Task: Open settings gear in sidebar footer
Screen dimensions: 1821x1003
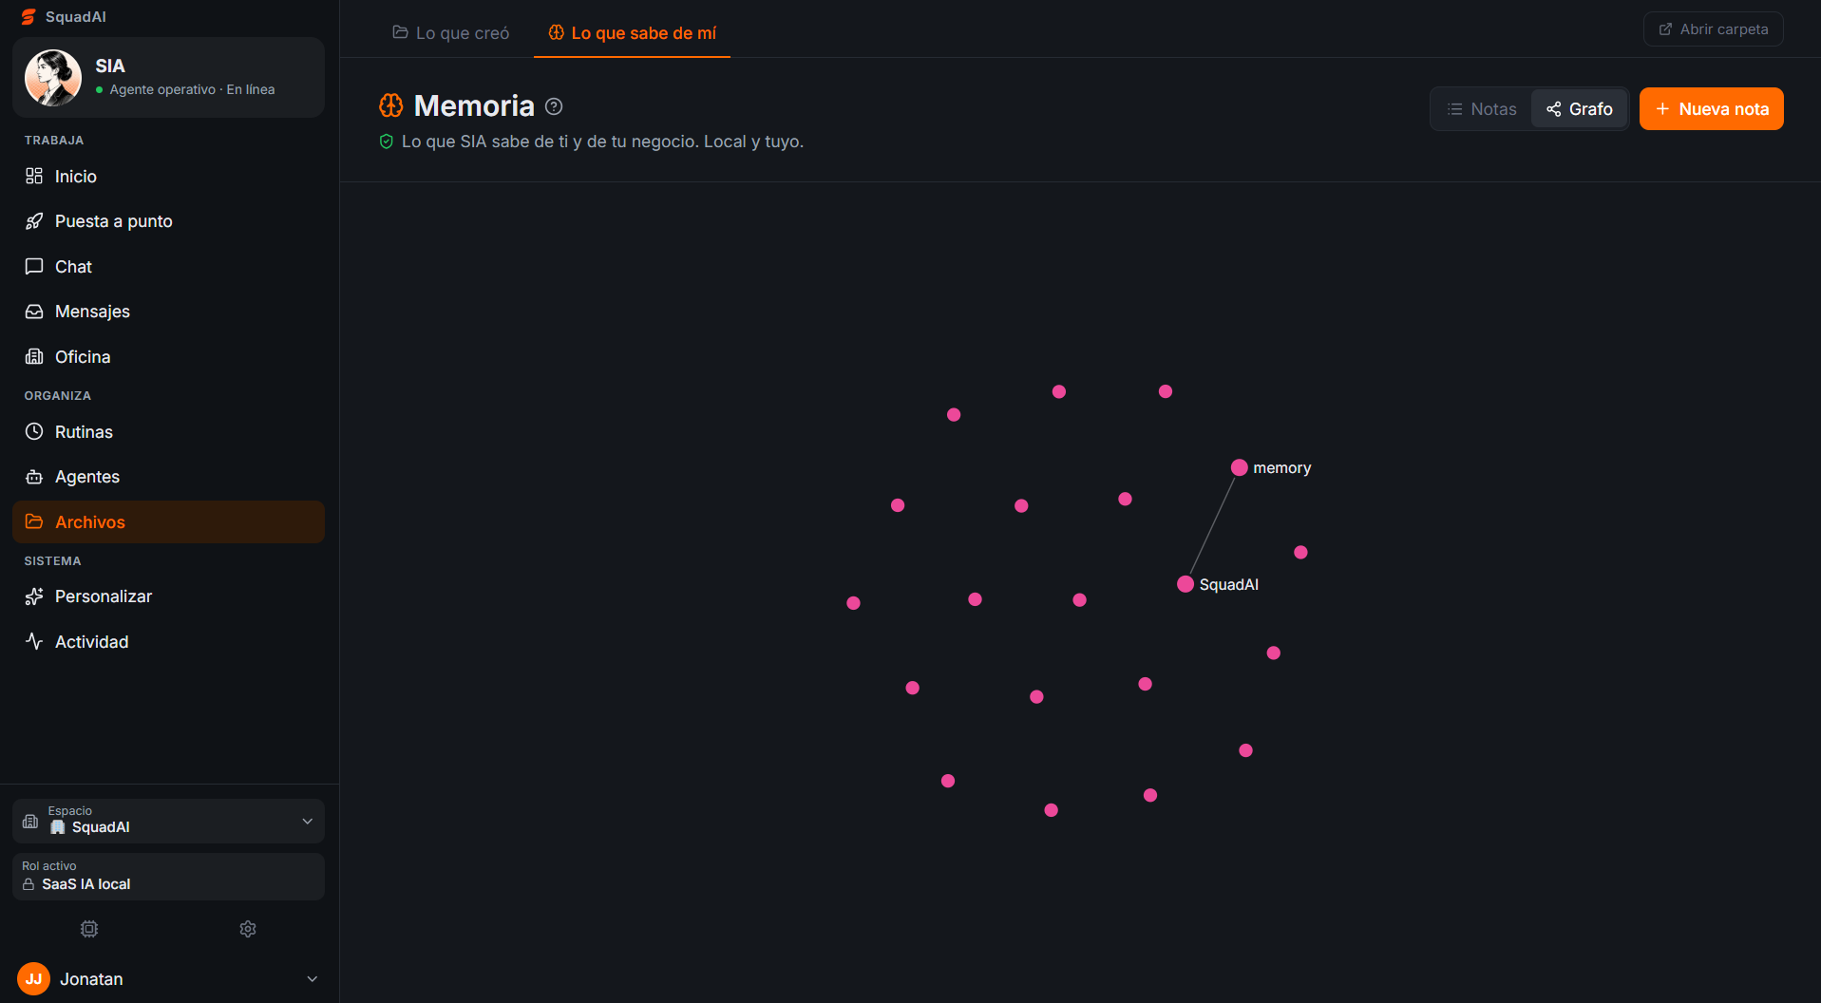Action: [248, 929]
